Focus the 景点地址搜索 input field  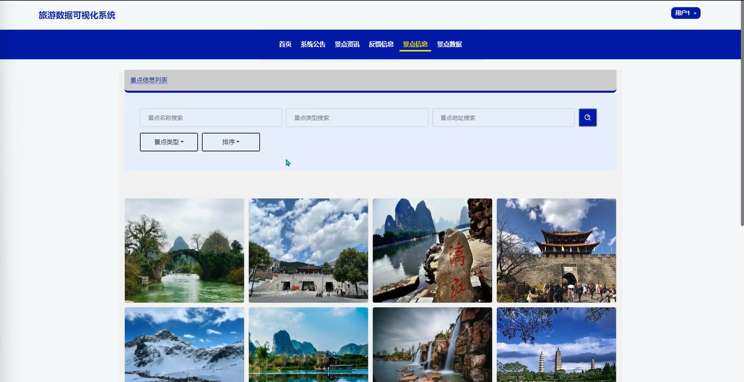click(x=504, y=117)
